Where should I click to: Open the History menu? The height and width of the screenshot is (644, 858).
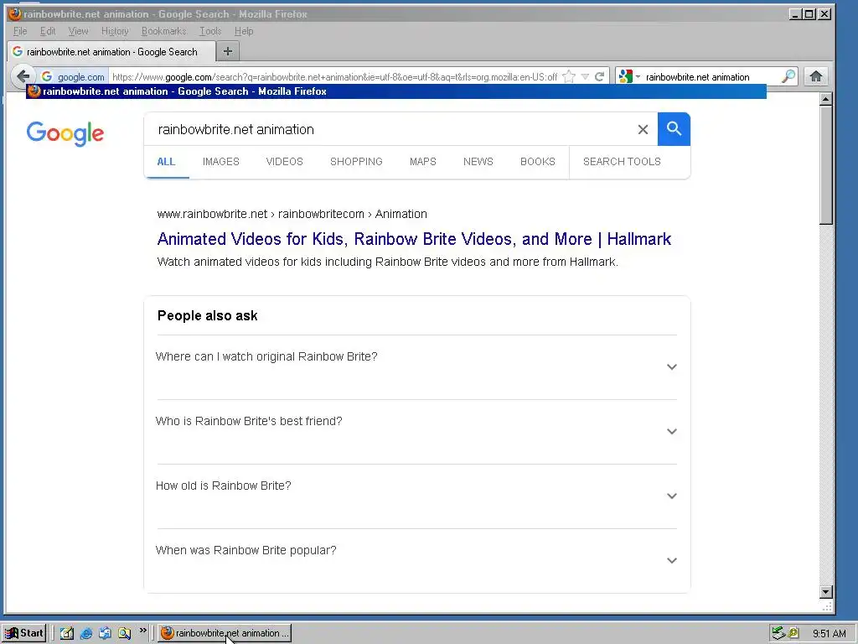pyautogui.click(x=115, y=31)
